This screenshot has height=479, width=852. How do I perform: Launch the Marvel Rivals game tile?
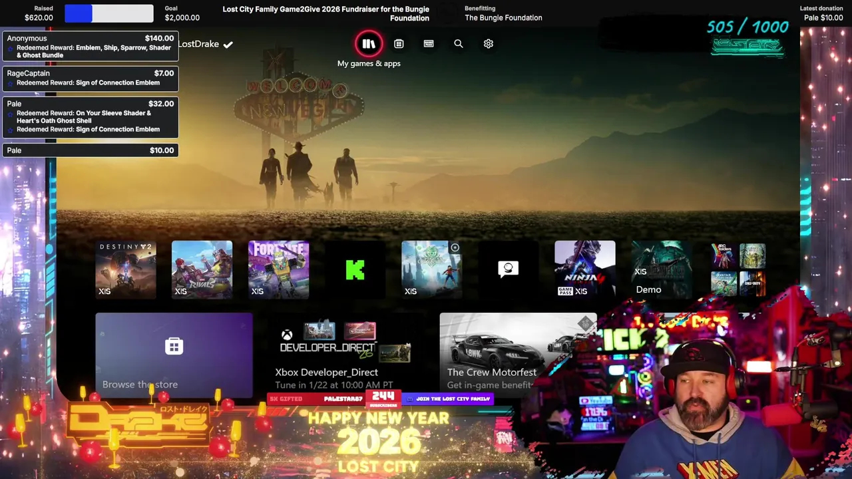(x=202, y=269)
